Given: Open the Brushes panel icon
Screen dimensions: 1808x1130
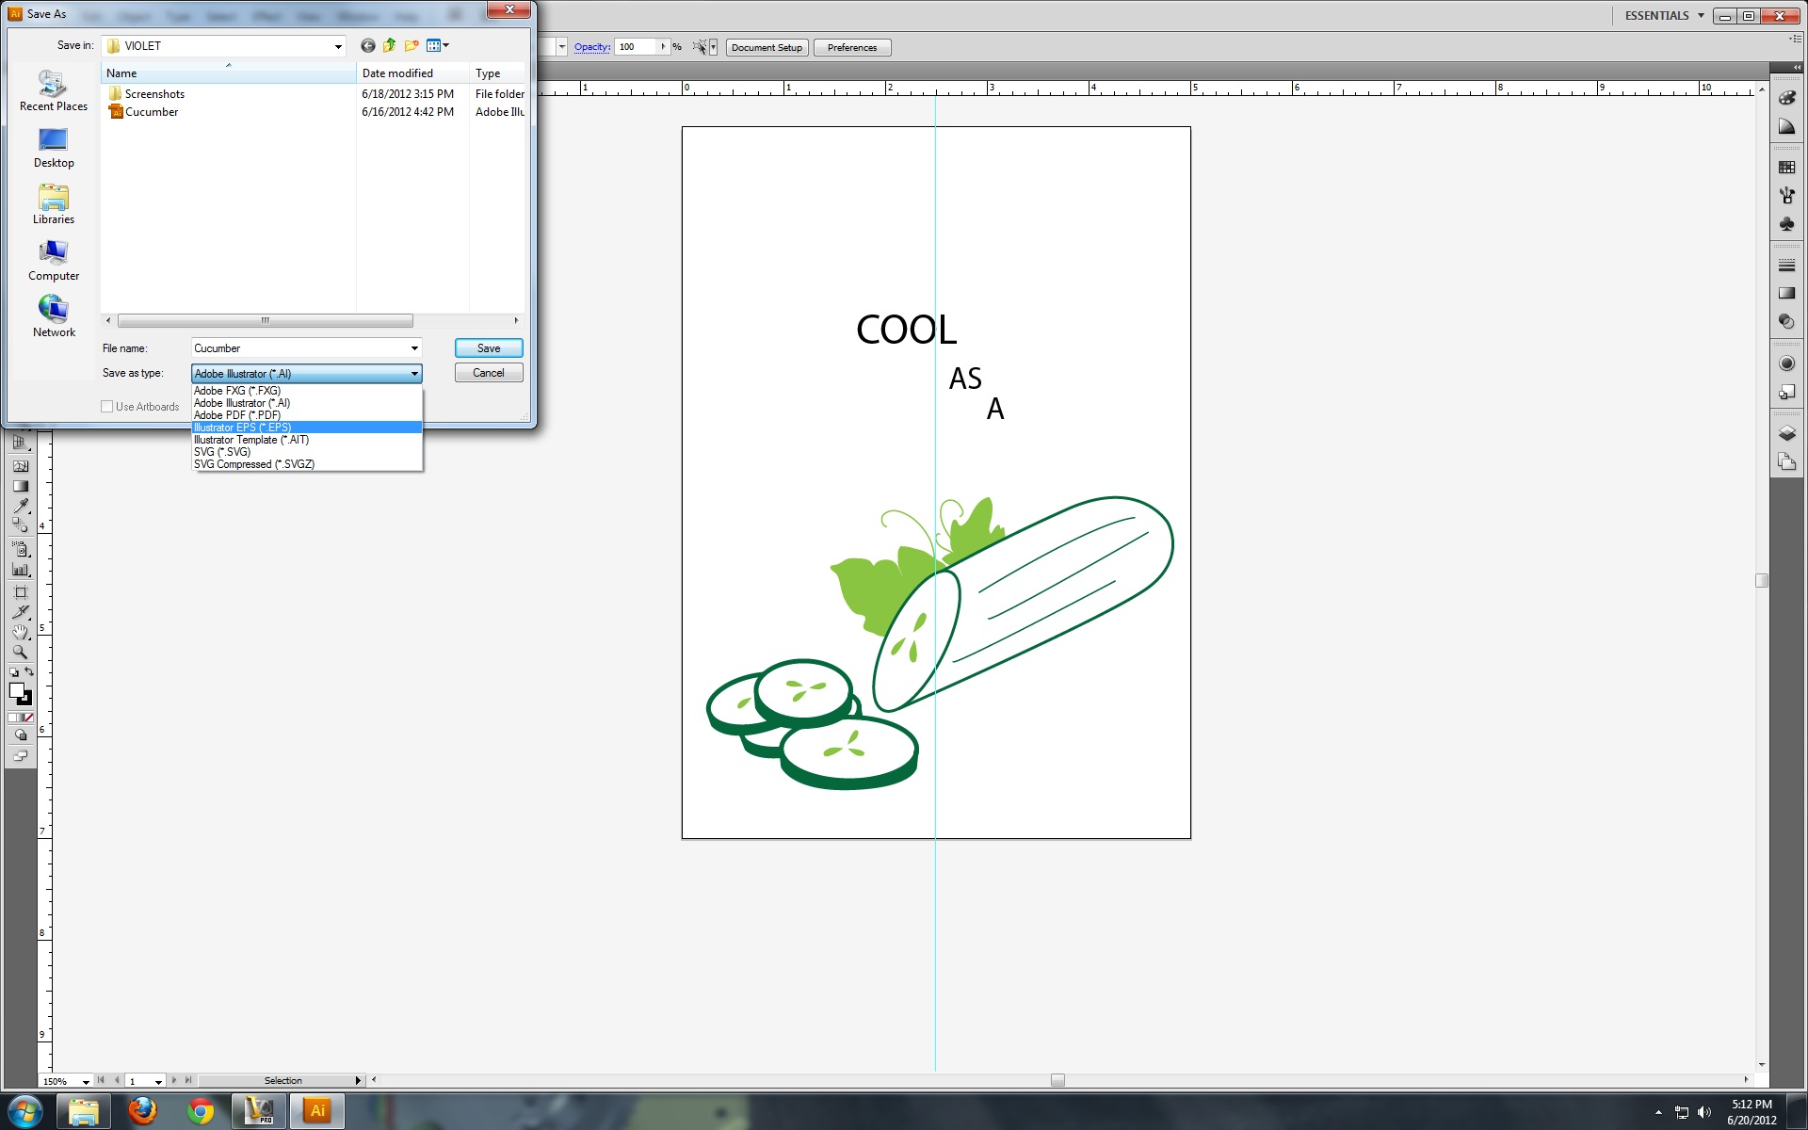Looking at the screenshot, I should 1786,196.
